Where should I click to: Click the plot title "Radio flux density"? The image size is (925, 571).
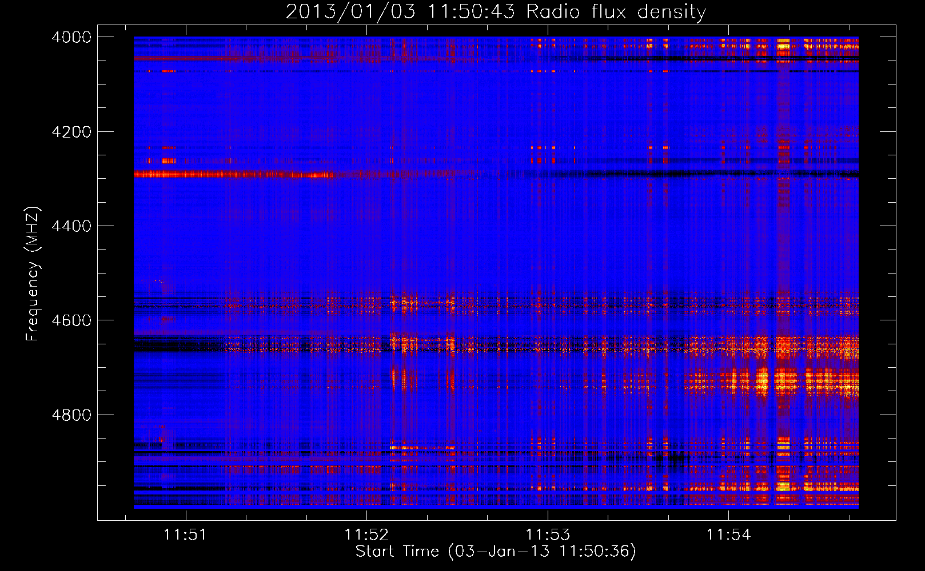(x=496, y=12)
